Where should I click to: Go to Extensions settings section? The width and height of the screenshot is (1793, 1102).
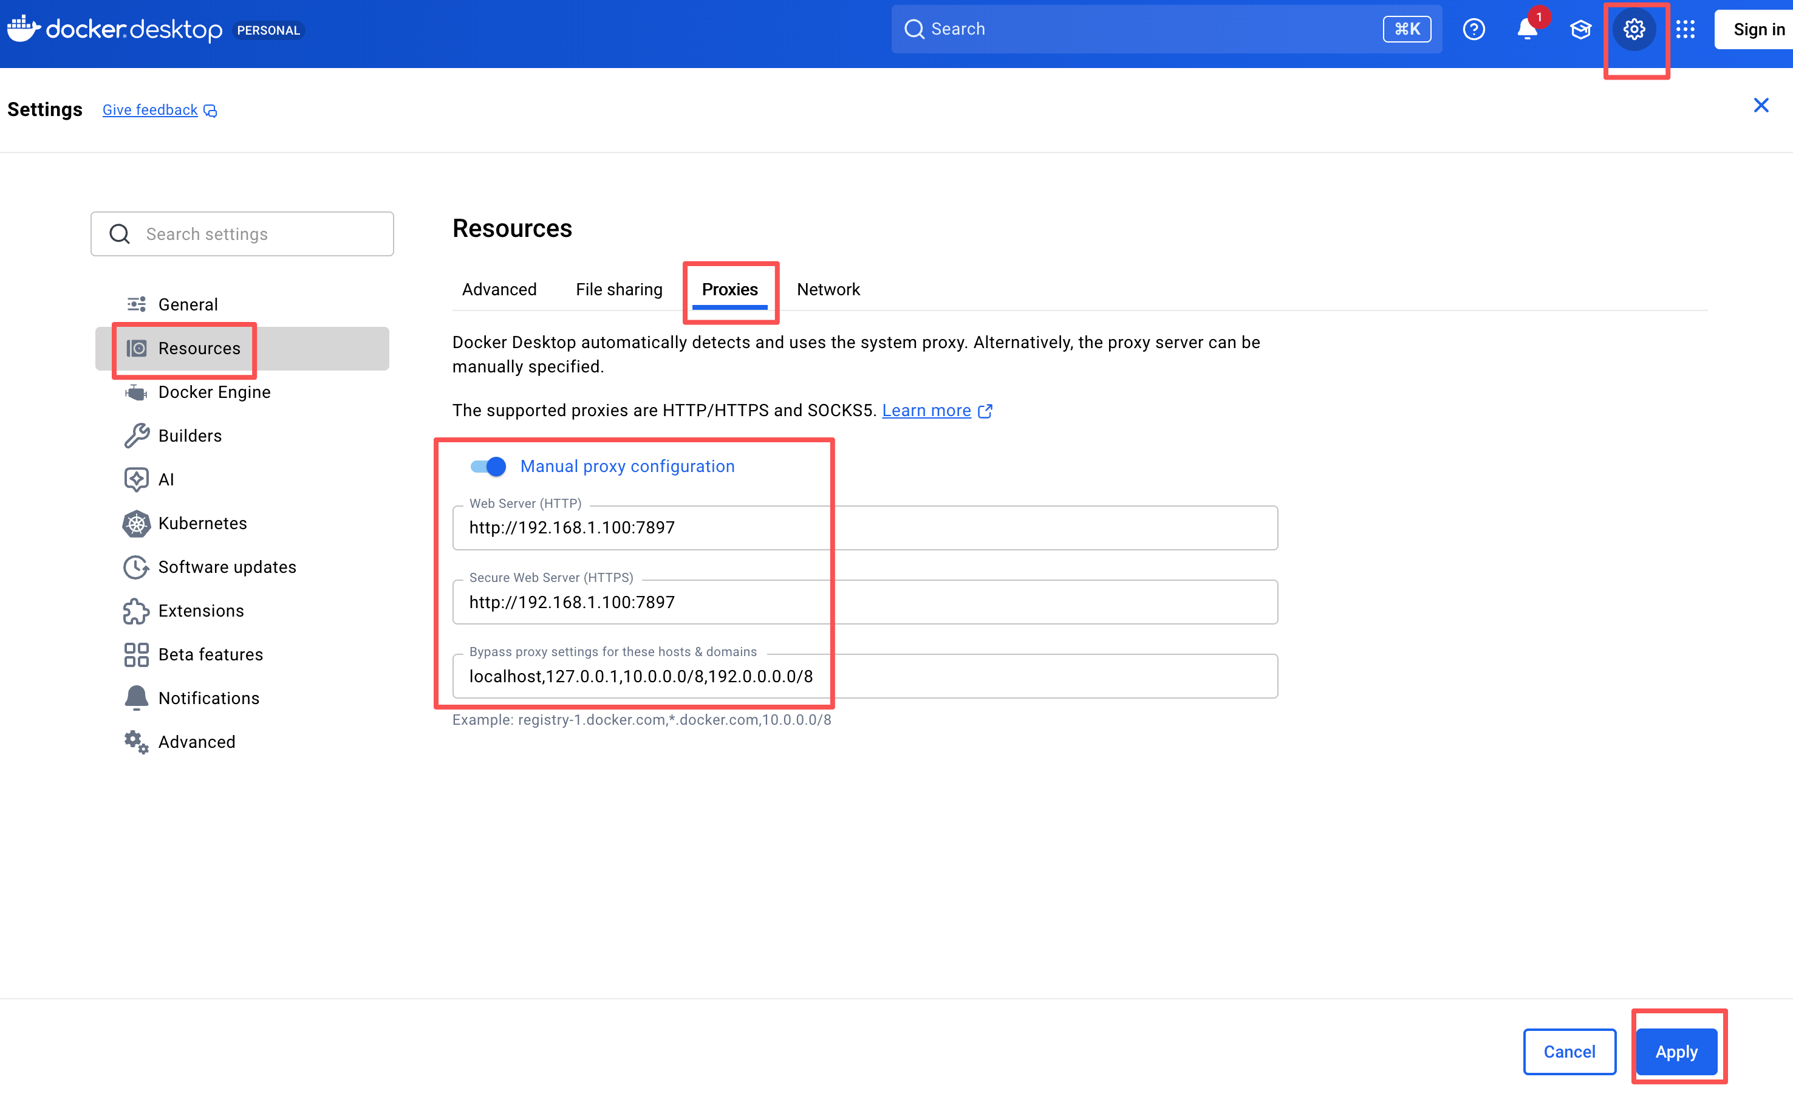pyautogui.click(x=200, y=611)
